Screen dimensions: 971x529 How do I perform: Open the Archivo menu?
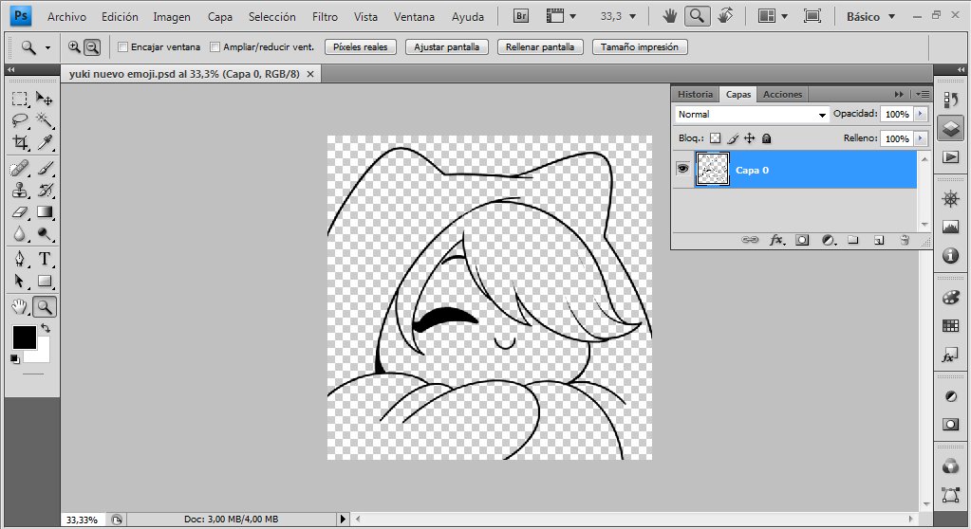pyautogui.click(x=66, y=17)
